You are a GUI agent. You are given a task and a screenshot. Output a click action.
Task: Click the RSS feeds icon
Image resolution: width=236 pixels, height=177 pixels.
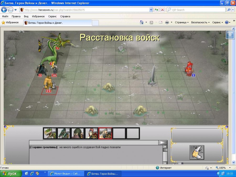pyautogui.click(x=151, y=23)
